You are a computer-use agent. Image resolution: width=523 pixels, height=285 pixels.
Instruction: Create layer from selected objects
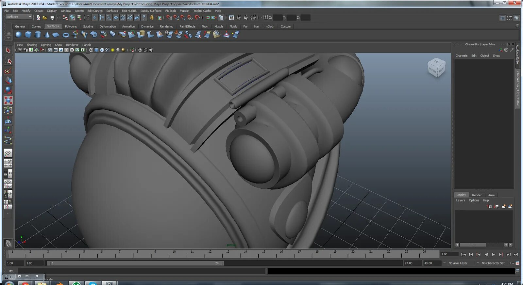point(510,206)
